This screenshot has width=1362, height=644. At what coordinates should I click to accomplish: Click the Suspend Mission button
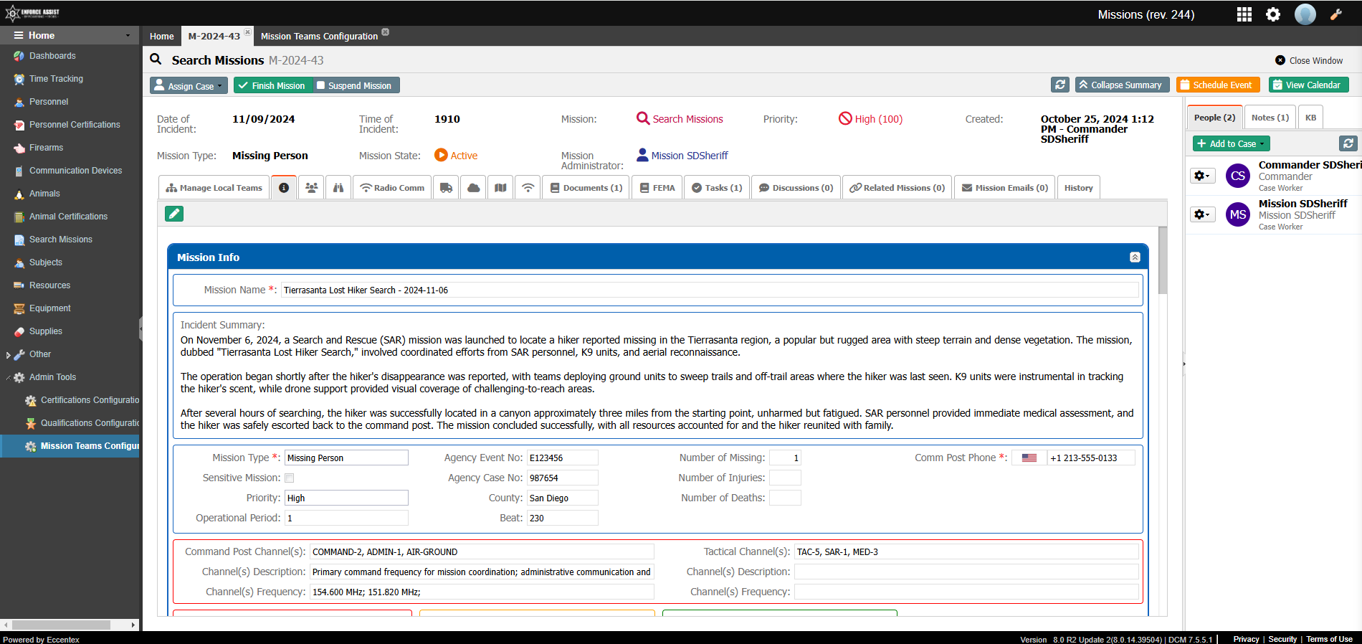356,85
